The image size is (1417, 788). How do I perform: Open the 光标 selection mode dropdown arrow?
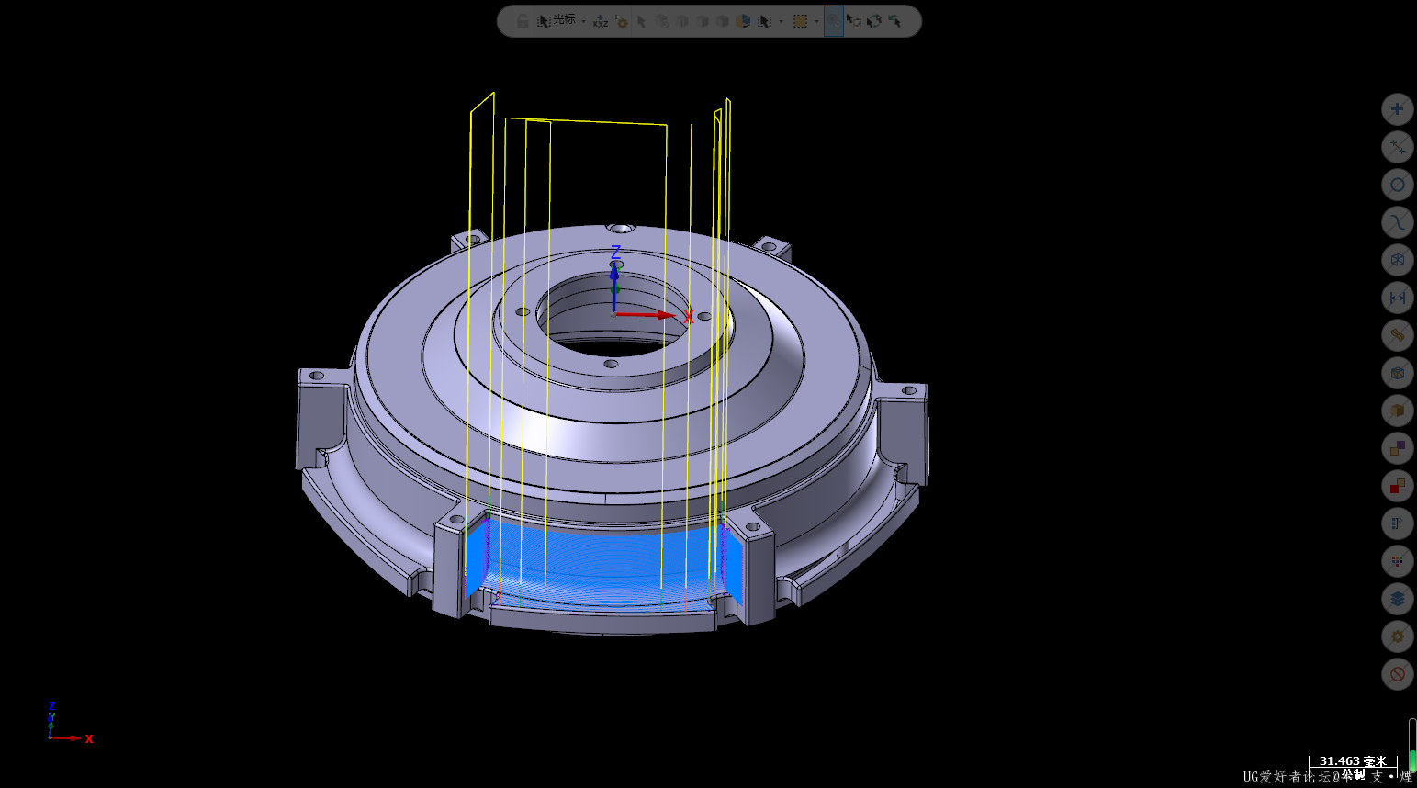(x=583, y=21)
